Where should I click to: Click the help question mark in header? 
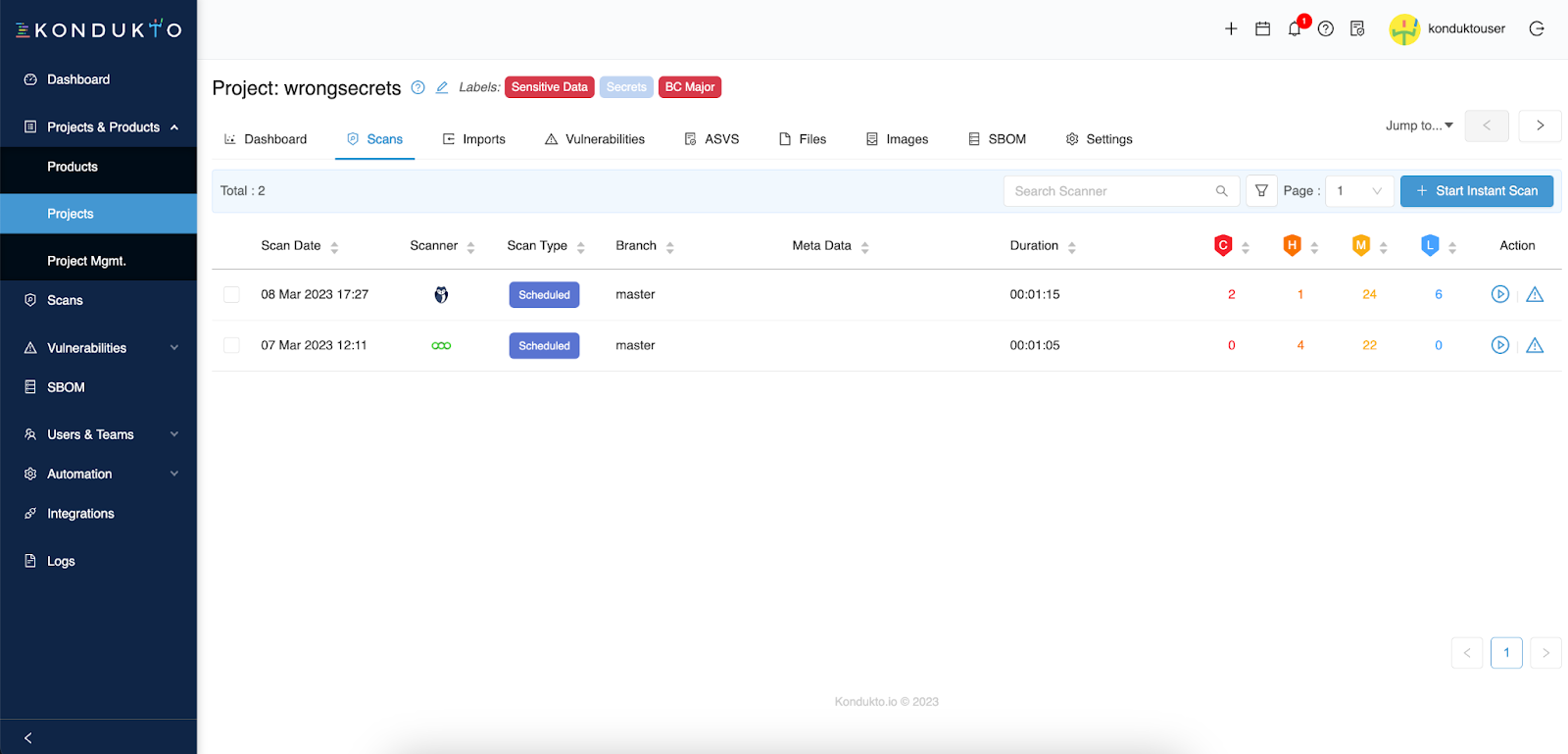1326,28
